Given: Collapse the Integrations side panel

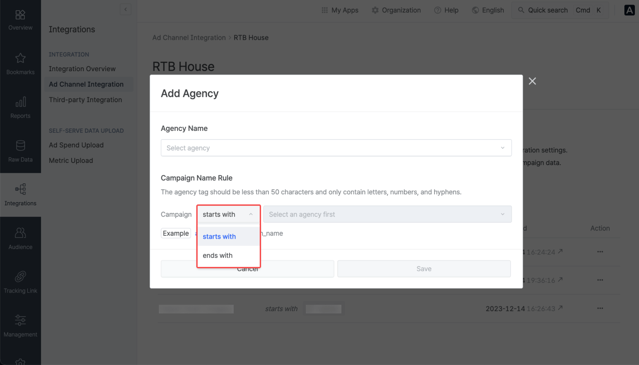Looking at the screenshot, I should coord(126,9).
